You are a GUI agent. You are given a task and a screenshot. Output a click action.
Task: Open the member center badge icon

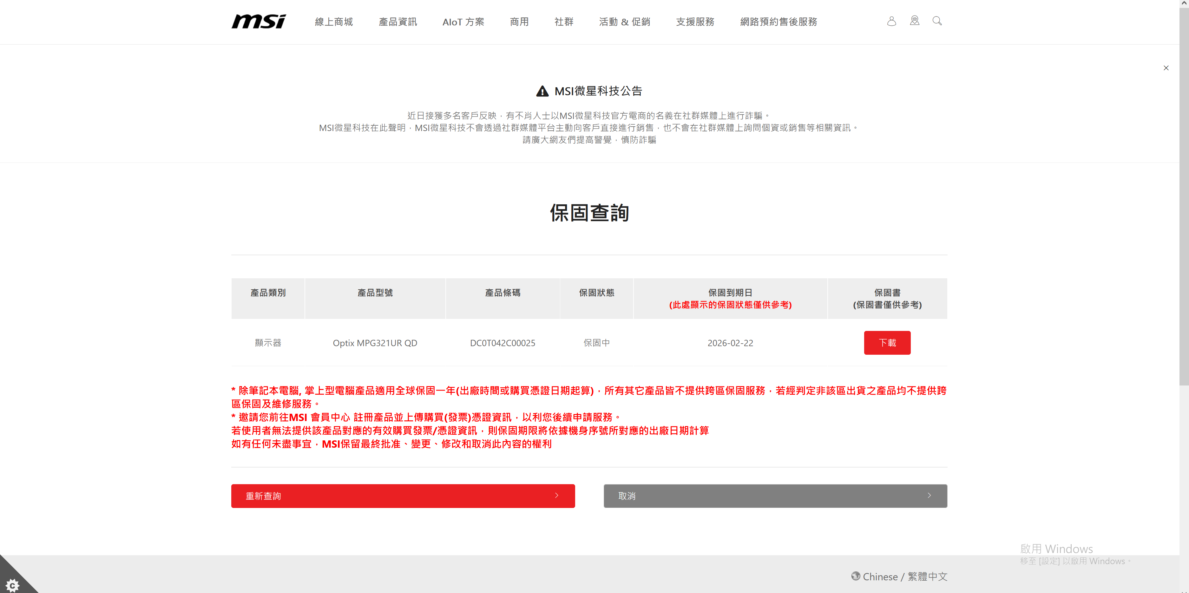tap(914, 21)
